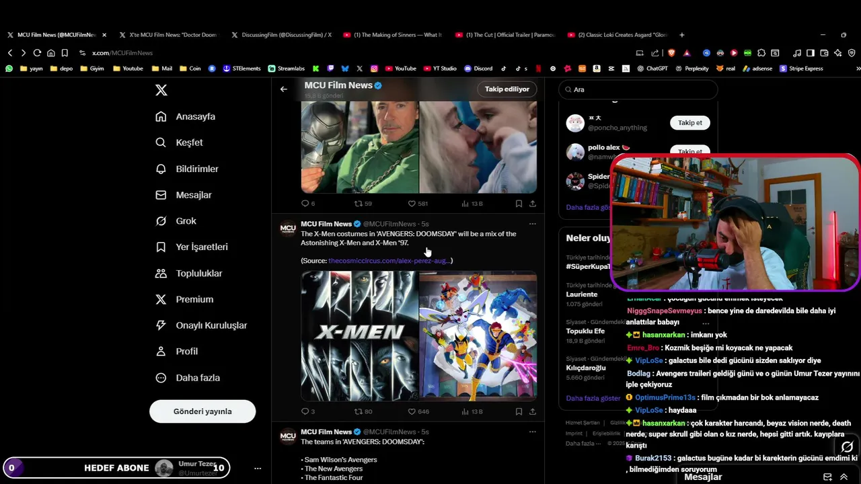This screenshot has height=484, width=861.
Task: Bookmark the post with 581 likes
Action: pyautogui.click(x=519, y=204)
